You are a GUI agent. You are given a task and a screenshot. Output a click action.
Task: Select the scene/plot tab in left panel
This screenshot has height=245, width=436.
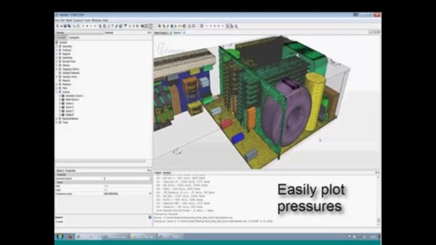point(74,37)
